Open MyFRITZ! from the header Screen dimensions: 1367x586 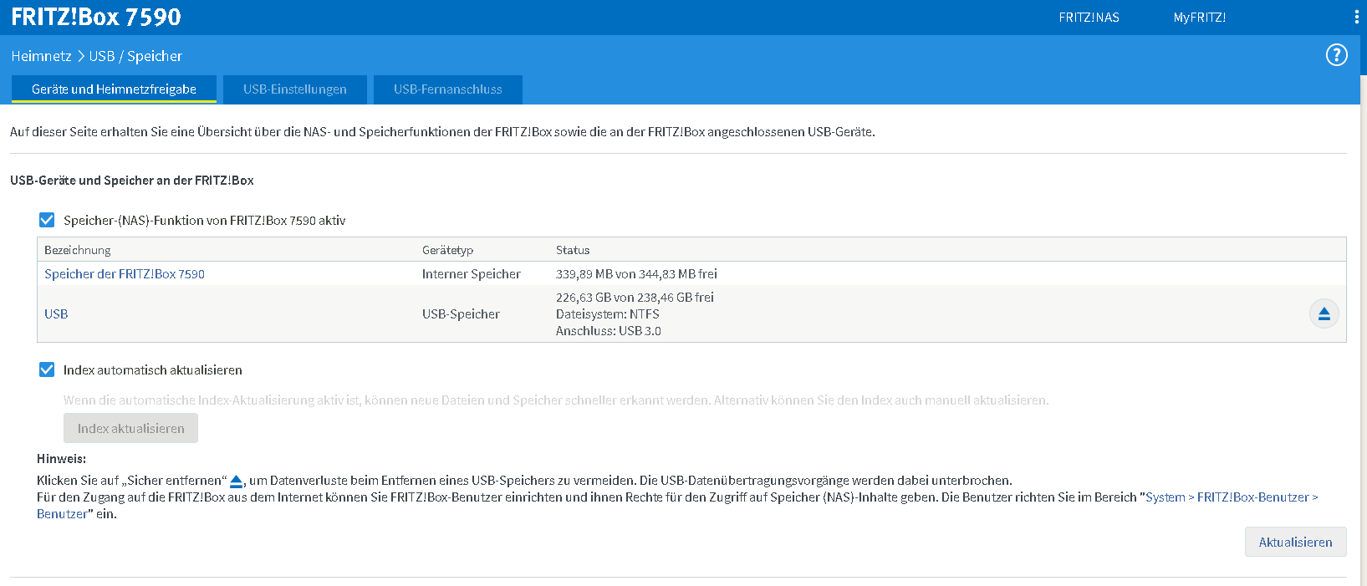[1199, 18]
